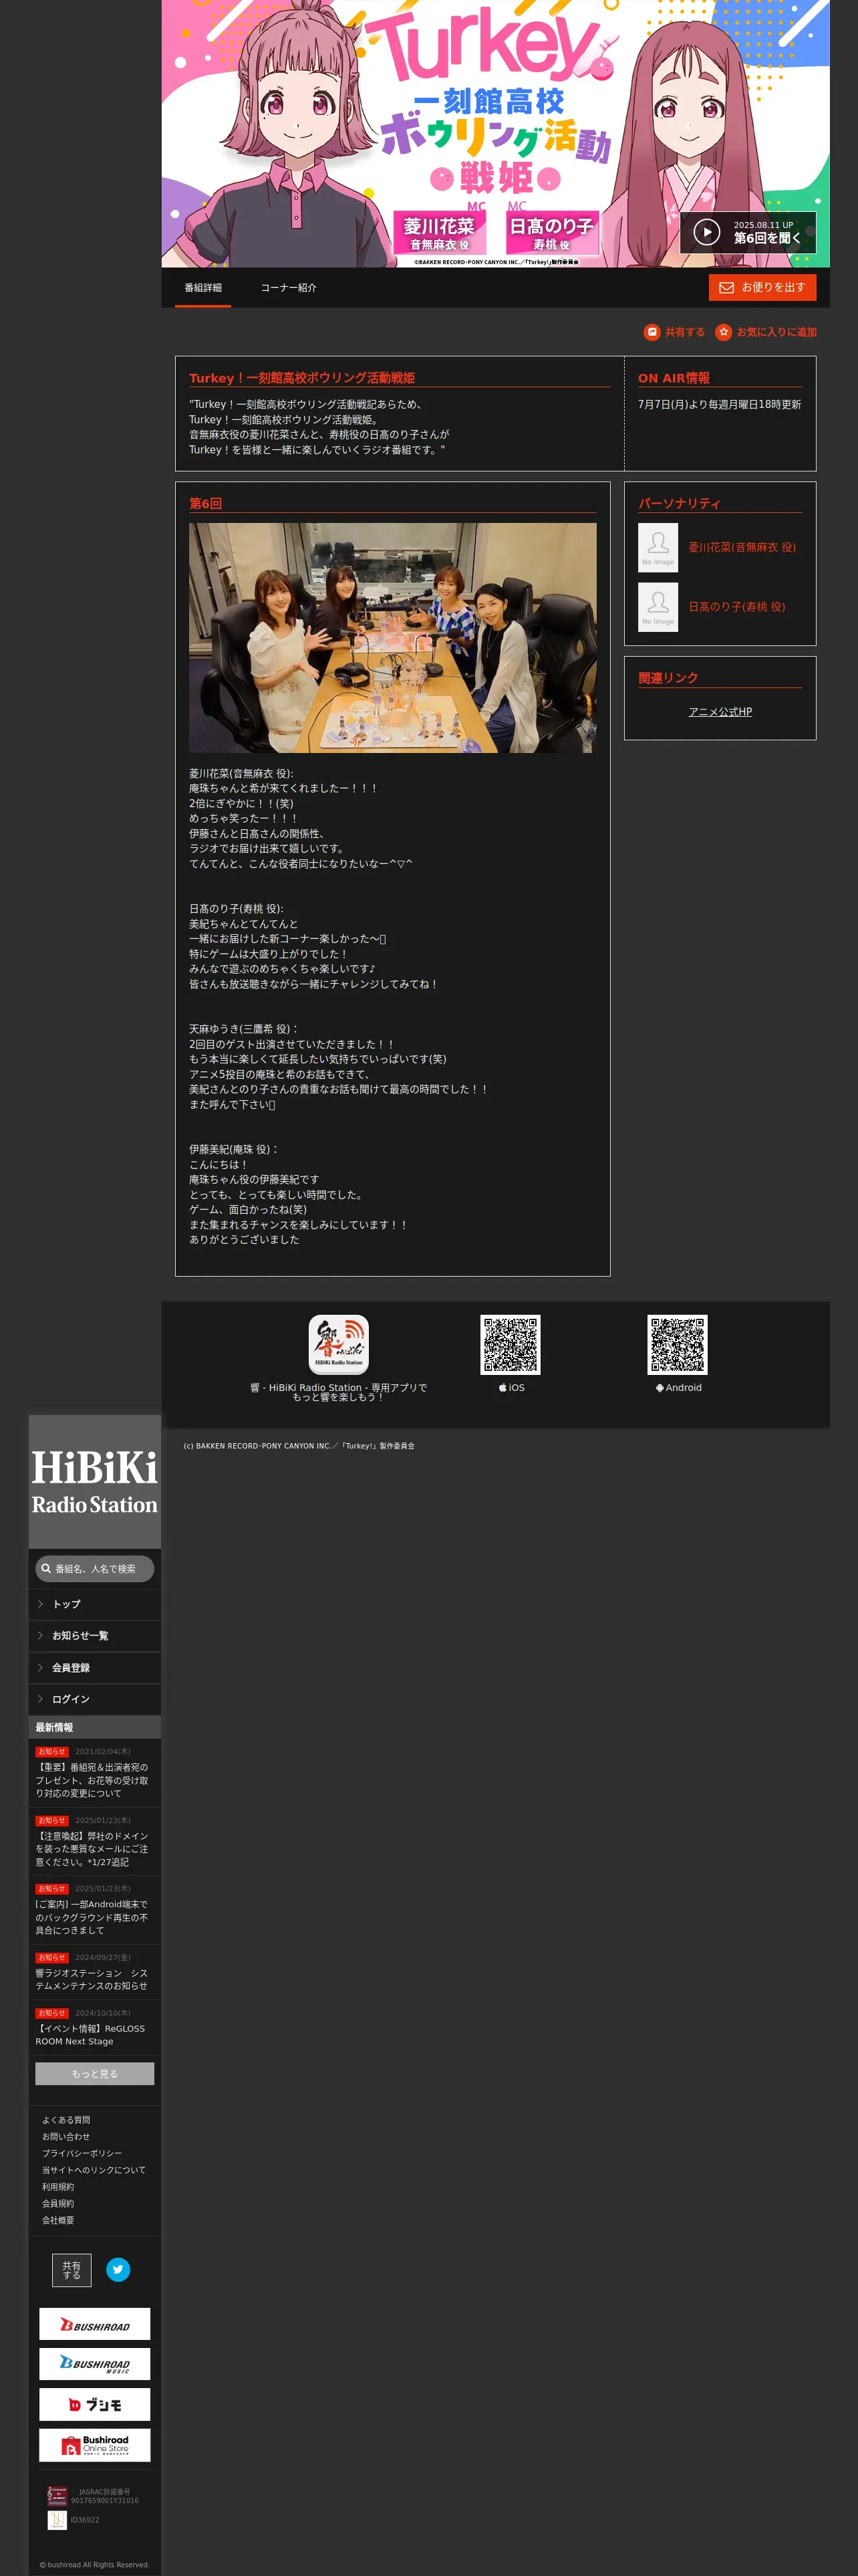Viewport: 858px width, 2576px height.
Task: Open the アニメ公式HP link
Action: click(720, 712)
